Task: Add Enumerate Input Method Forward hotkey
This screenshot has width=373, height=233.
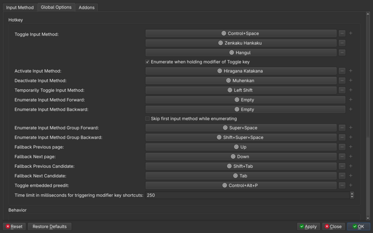Action: click(351, 100)
